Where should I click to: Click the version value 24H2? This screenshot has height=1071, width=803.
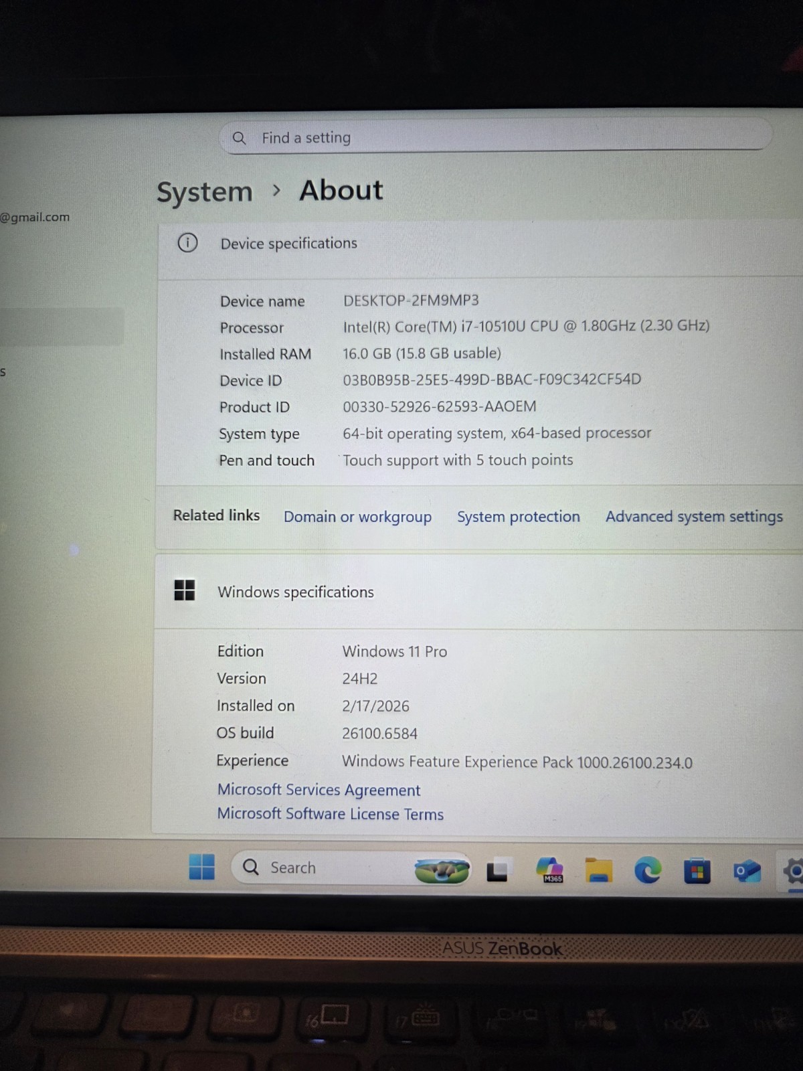[360, 678]
